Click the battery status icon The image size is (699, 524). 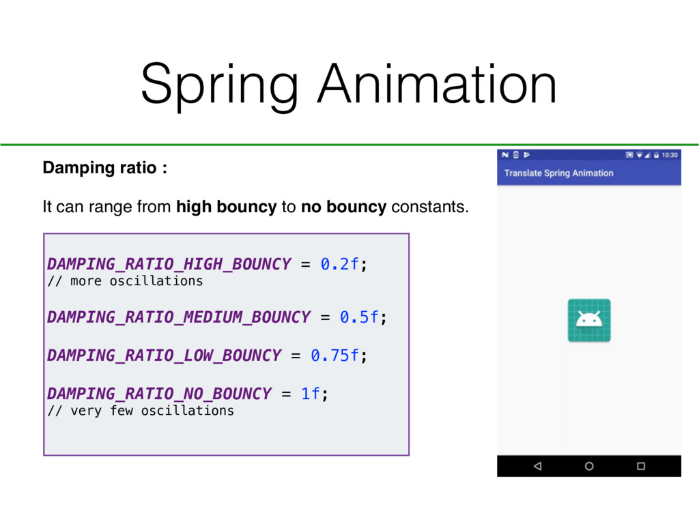click(656, 155)
